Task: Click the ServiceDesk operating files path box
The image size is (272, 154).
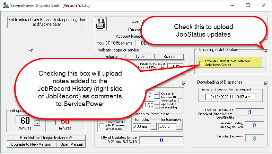Action: [47, 22]
